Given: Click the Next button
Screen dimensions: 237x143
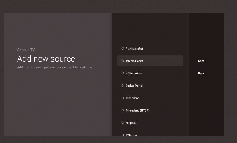Looking at the screenshot, I should pos(201,61).
